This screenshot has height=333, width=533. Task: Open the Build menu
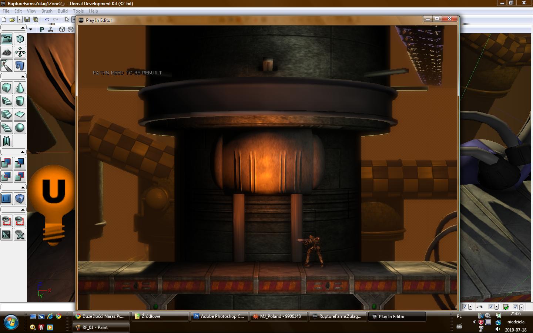[63, 11]
